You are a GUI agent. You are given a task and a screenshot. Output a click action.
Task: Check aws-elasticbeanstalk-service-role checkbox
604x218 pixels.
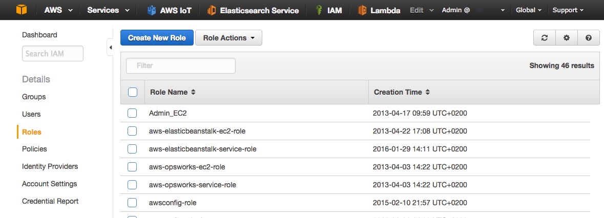[x=132, y=149]
